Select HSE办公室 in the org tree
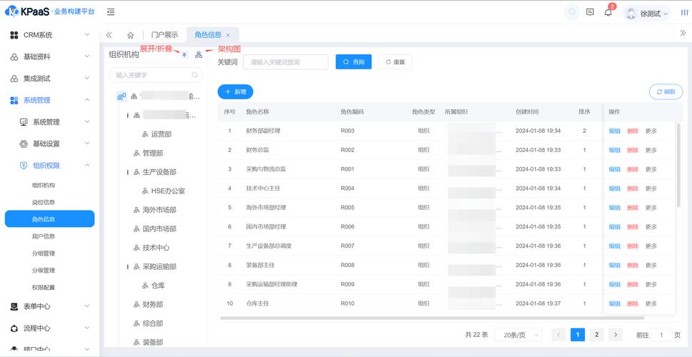Screen dimensions: 692x357 [x=168, y=191]
